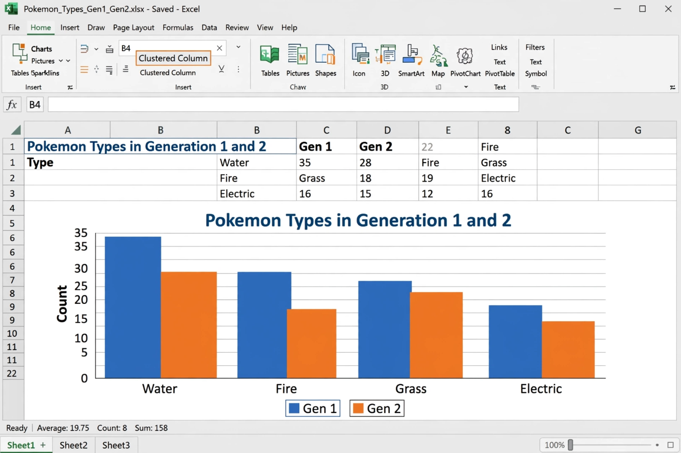Screen dimensions: 681x453
Task: Expand the chevron right of ribbon B4 box
Action: 238,47
